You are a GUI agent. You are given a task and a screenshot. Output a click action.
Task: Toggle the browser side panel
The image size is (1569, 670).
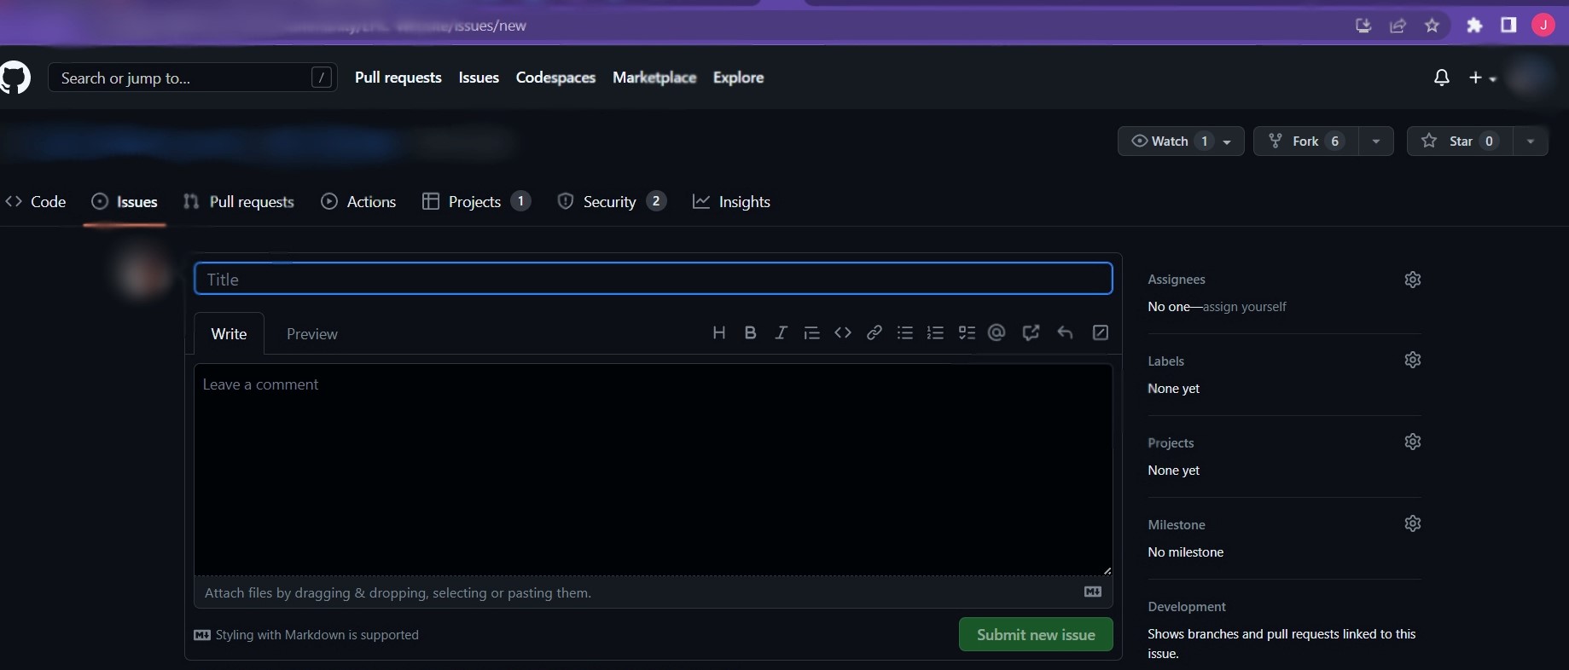[1508, 26]
